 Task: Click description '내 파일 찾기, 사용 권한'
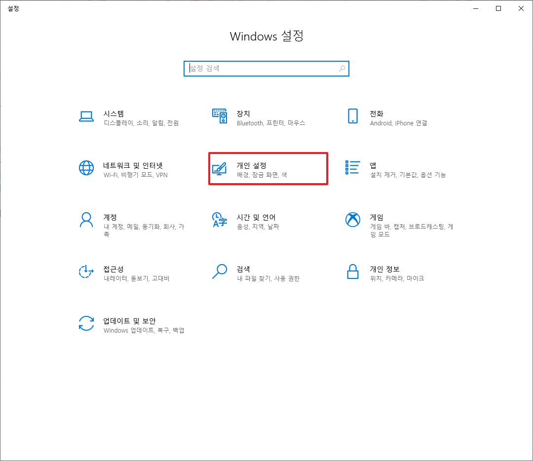[x=268, y=279]
